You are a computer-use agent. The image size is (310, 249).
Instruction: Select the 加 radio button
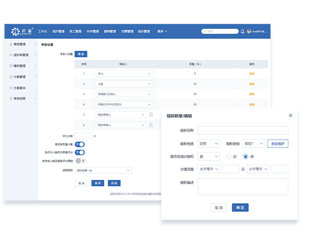coord(229,157)
